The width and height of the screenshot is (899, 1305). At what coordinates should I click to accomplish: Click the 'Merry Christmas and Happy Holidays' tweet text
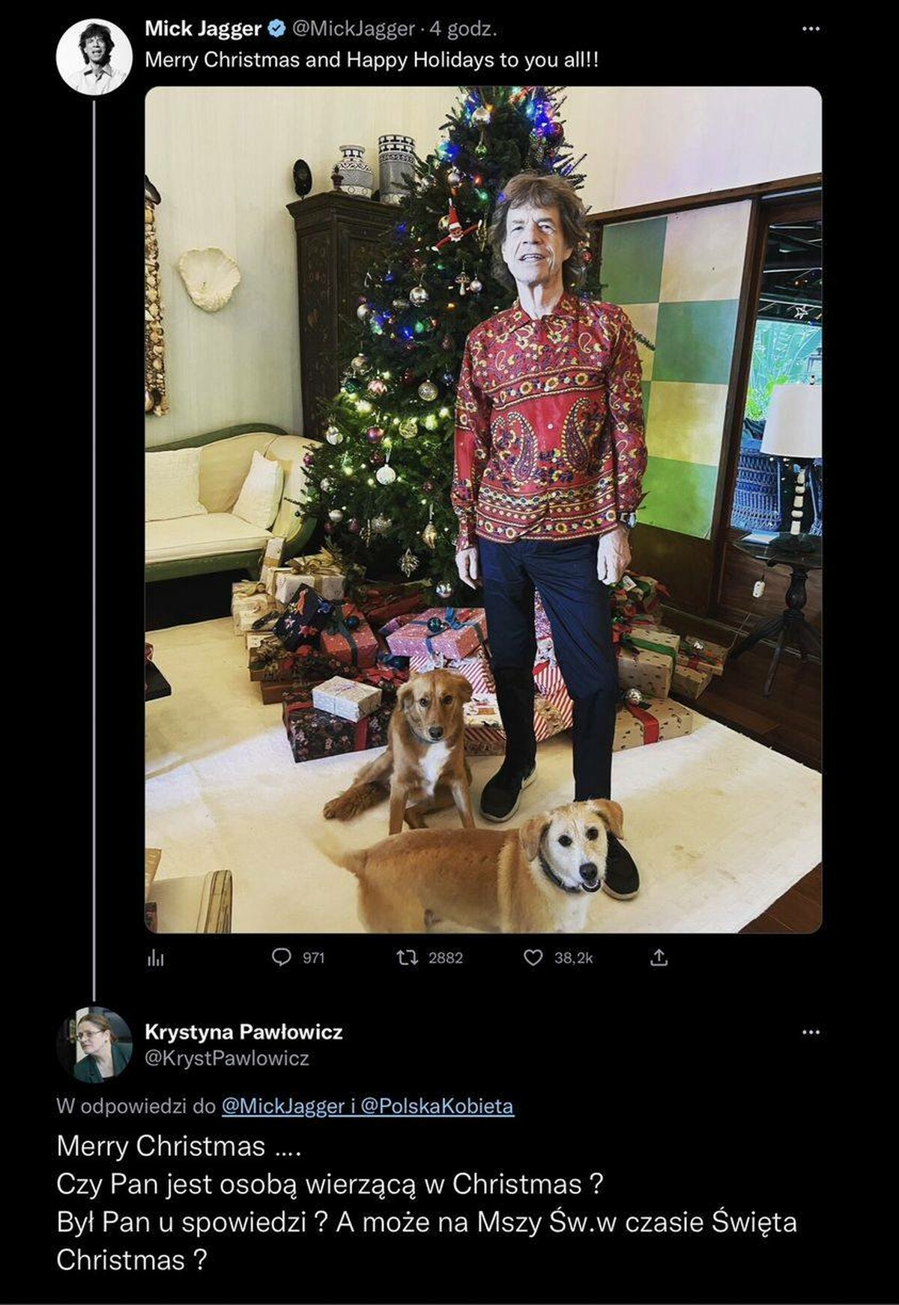(x=372, y=60)
